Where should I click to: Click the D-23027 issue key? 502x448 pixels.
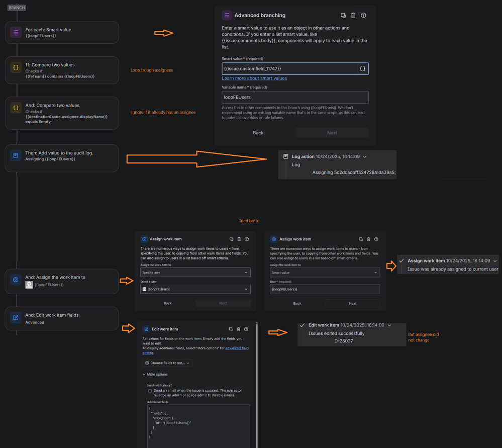[x=344, y=340]
